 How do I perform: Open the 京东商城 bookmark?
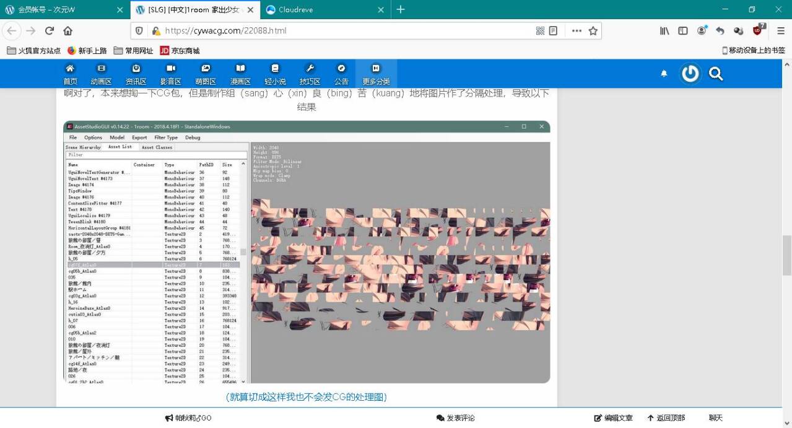(x=180, y=51)
